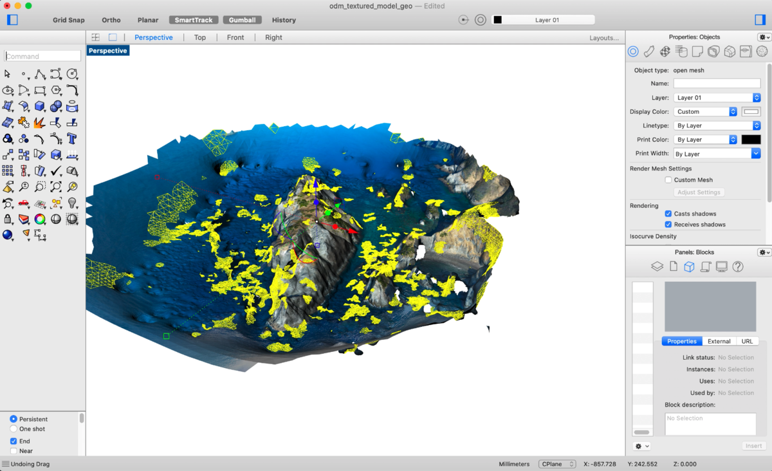Click the Rectangular Array tool icon

8,171
